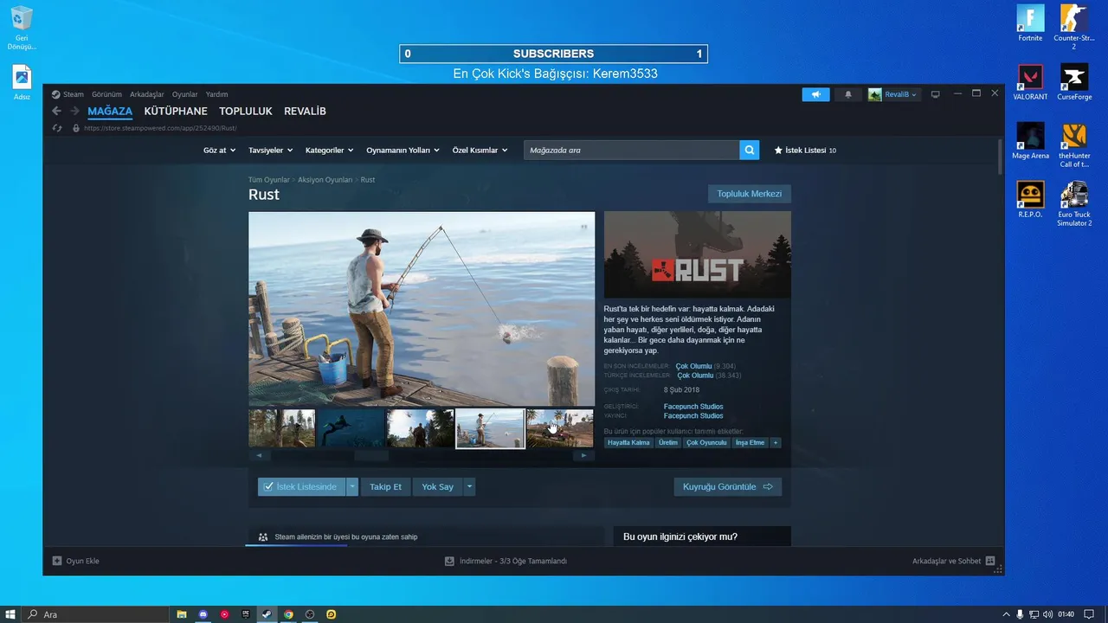Go to the MAĞAZA tab
1108x623 pixels.
(110, 112)
